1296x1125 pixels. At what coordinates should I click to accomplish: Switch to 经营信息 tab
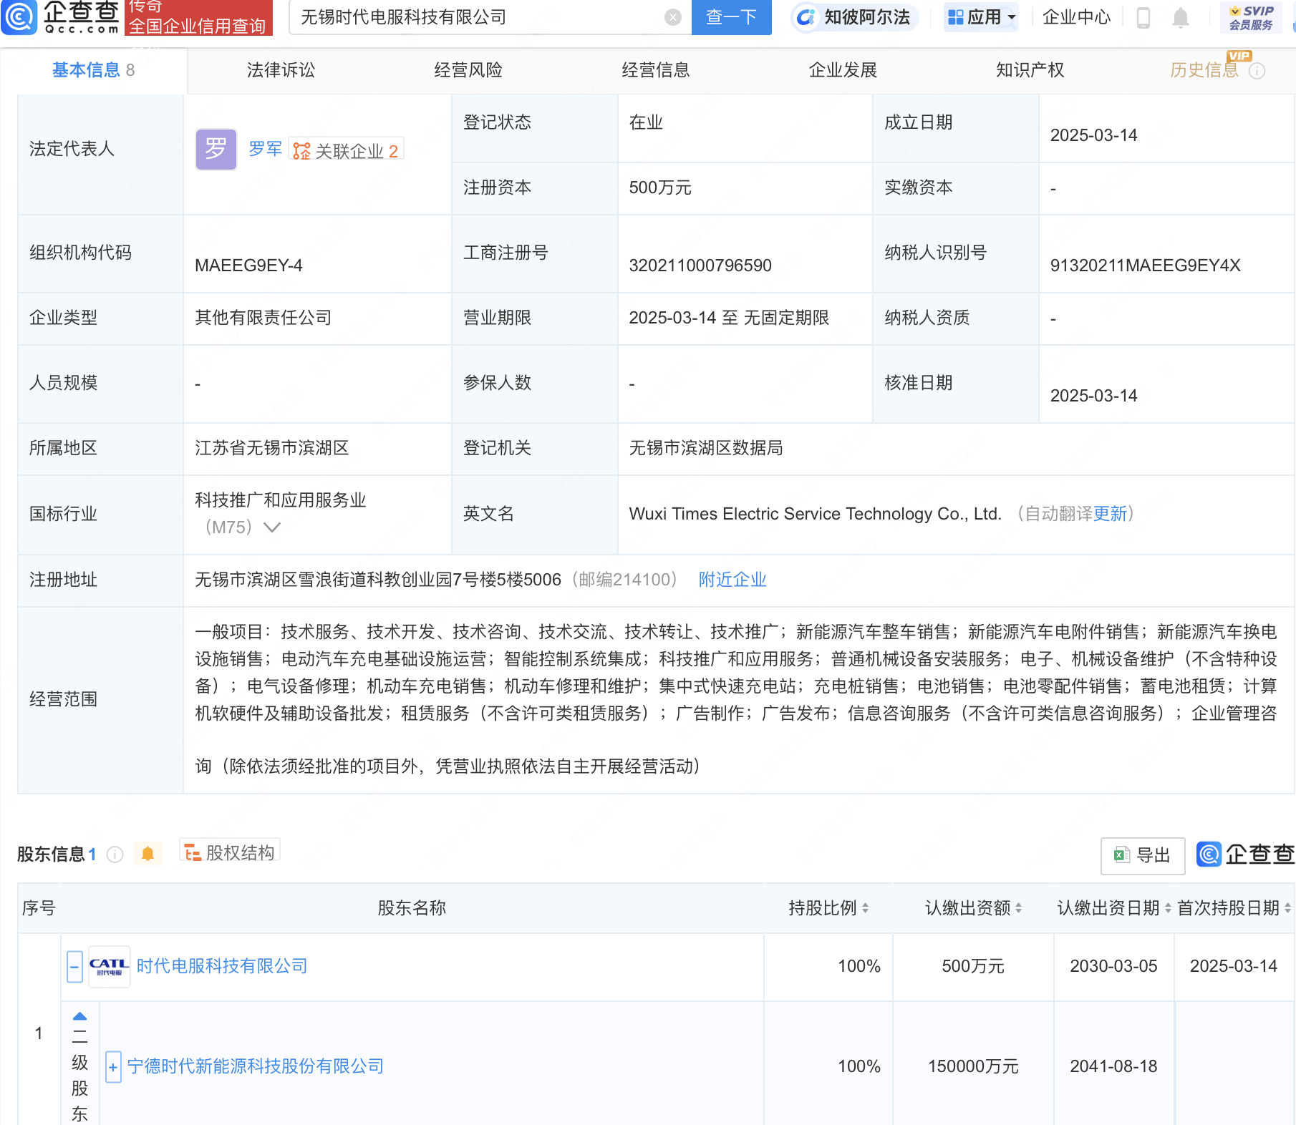click(x=656, y=70)
